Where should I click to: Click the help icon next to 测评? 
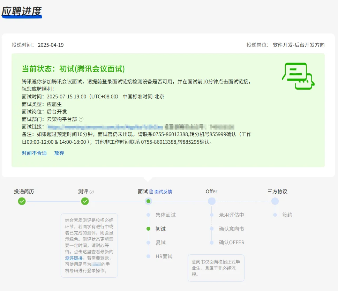click(x=92, y=192)
